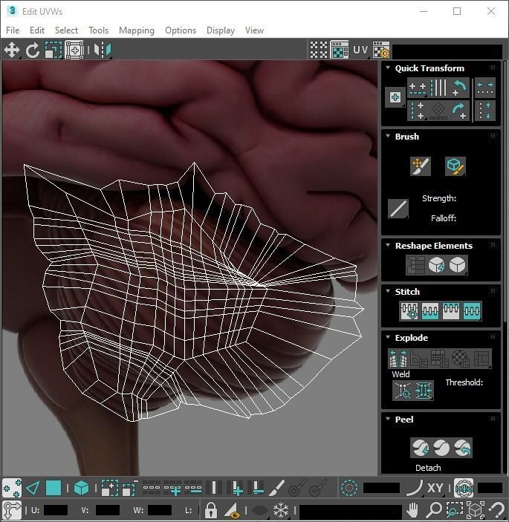This screenshot has width=509, height=522.
Task: Click Weld Selected Subobjects icon
Action: 424,390
